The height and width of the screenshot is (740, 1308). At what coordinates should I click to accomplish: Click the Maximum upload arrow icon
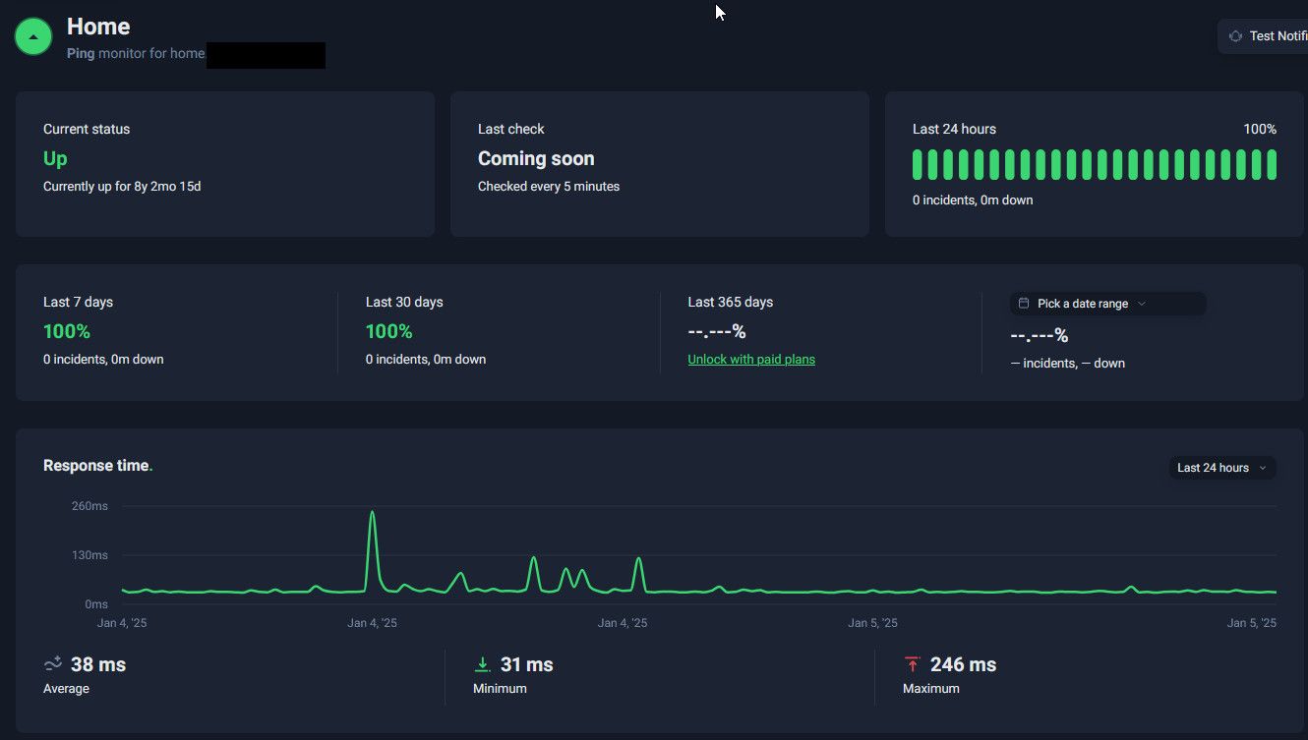coord(912,664)
